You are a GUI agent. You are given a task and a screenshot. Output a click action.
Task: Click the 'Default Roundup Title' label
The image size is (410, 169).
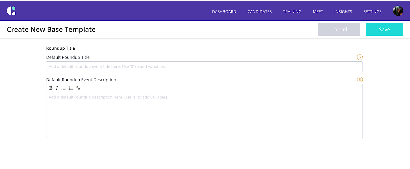[x=68, y=57]
